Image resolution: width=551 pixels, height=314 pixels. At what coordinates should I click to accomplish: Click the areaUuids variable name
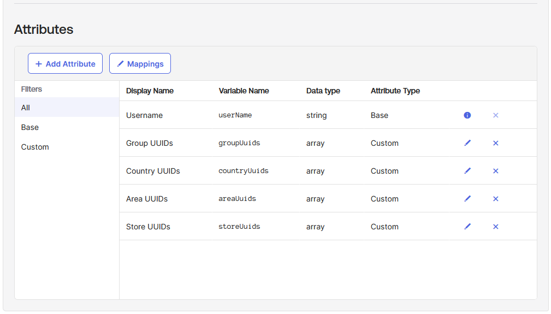point(237,198)
